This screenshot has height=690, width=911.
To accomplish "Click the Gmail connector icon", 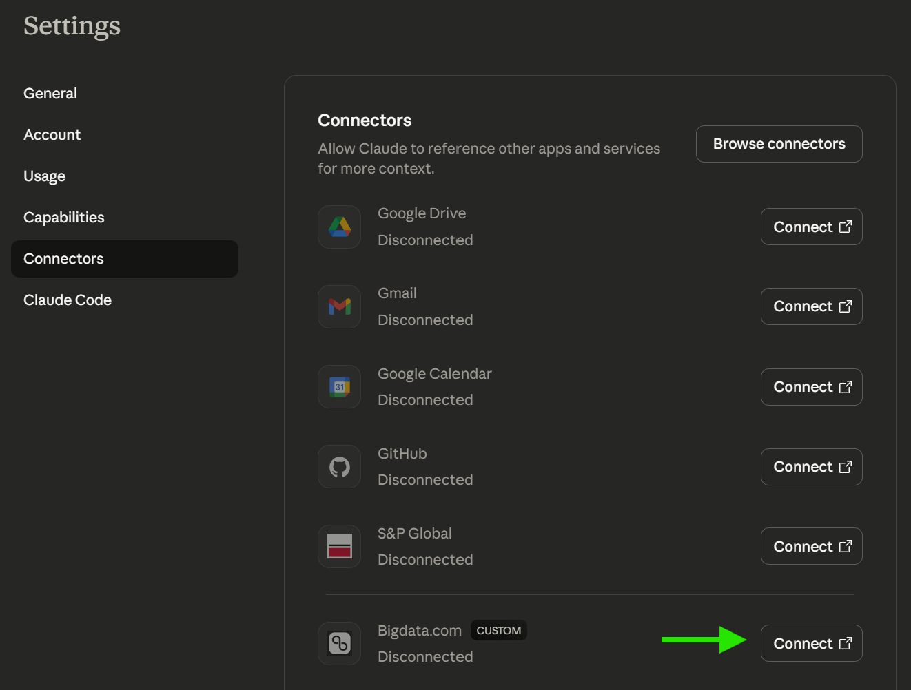I will tap(339, 306).
